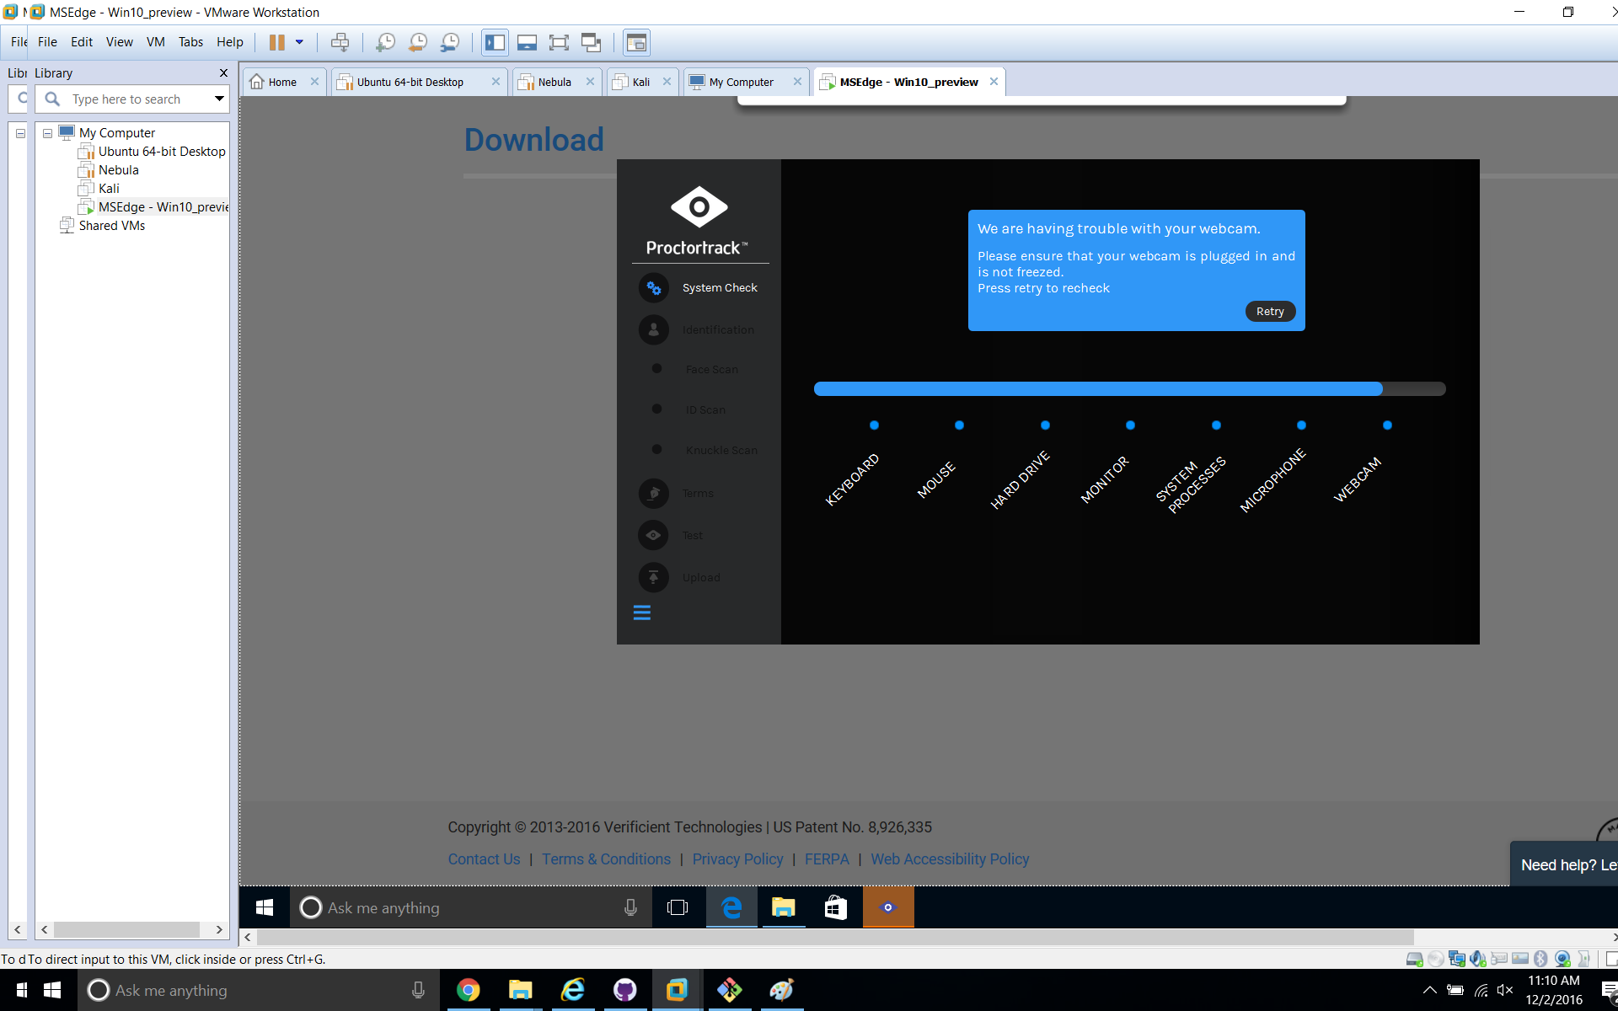Image resolution: width=1618 pixels, height=1011 pixels.
Task: Open Microsoft Edge in the guest taskbar
Action: pos(731,907)
